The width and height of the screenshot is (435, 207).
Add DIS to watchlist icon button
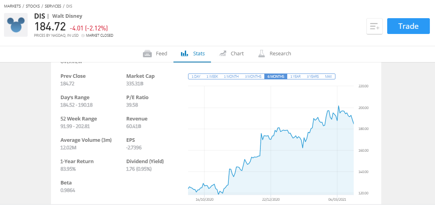point(375,26)
